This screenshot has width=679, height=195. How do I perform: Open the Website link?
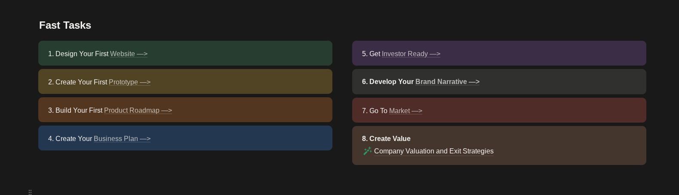128,54
